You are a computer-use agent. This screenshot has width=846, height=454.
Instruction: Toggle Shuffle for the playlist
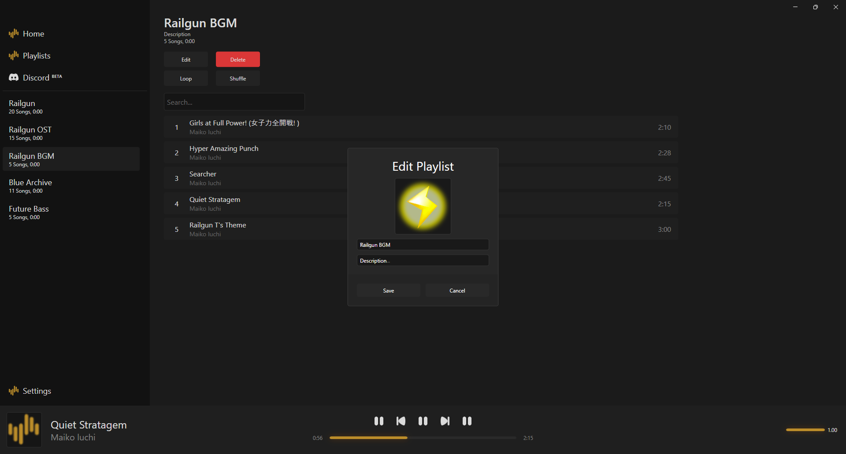pos(238,78)
